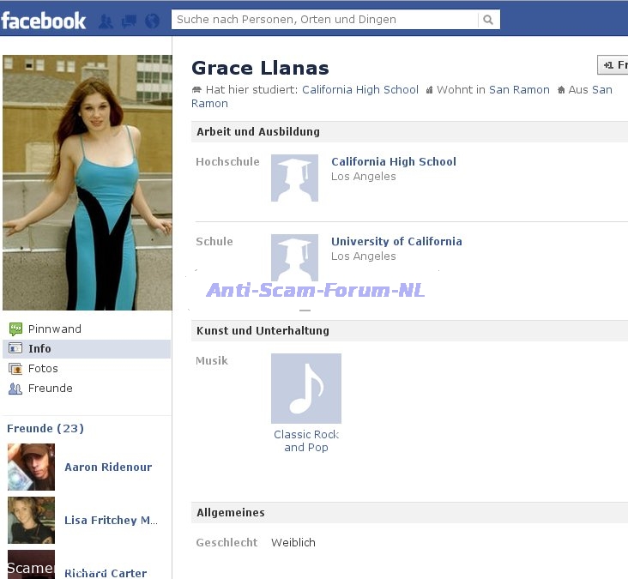This screenshot has height=579, width=628.
Task: Click the search magnifier button
Action: pos(488,20)
